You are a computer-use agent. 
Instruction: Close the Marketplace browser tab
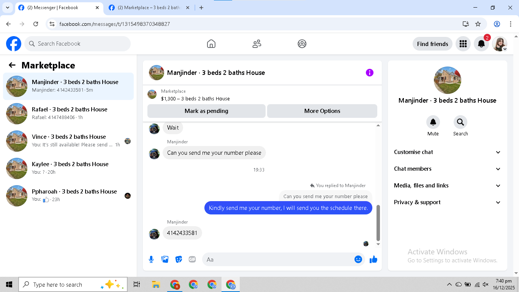point(188,8)
